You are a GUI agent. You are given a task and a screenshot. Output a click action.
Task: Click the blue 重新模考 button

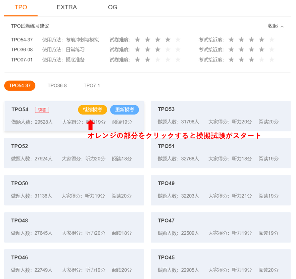coord(124,110)
